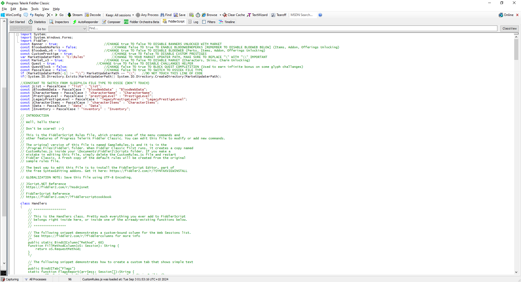This screenshot has width=521, height=282.
Task: Click script editor scroll down arrow
Action: click(516, 272)
